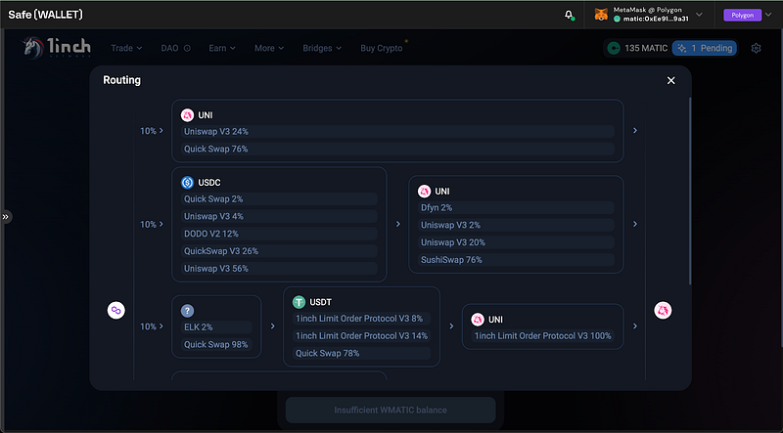The height and width of the screenshot is (433, 783).
Task: Click UNI icon above Dfyn 2%
Action: pos(424,191)
